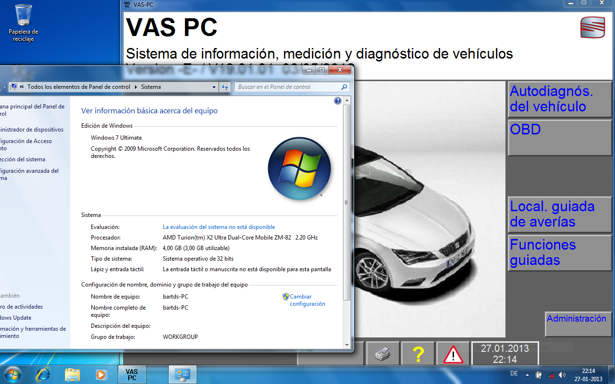Open the Administrador de dispositivos link
The width and height of the screenshot is (615, 384).
pos(32,130)
